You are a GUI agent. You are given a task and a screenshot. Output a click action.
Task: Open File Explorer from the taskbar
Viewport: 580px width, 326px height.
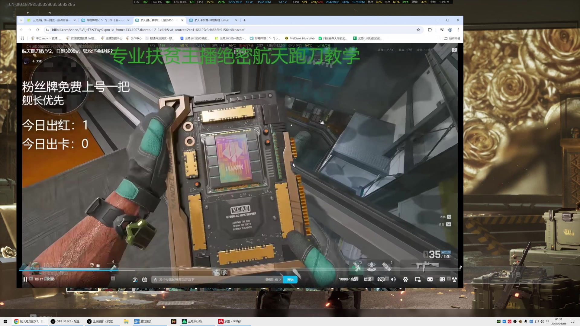tap(126, 321)
